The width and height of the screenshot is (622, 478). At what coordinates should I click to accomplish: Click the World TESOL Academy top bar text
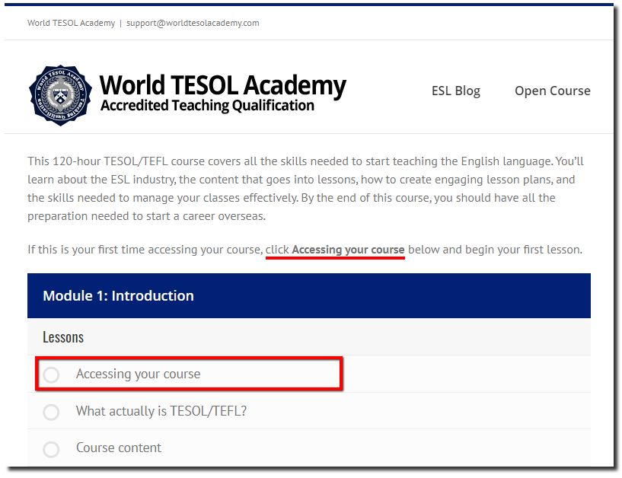71,23
